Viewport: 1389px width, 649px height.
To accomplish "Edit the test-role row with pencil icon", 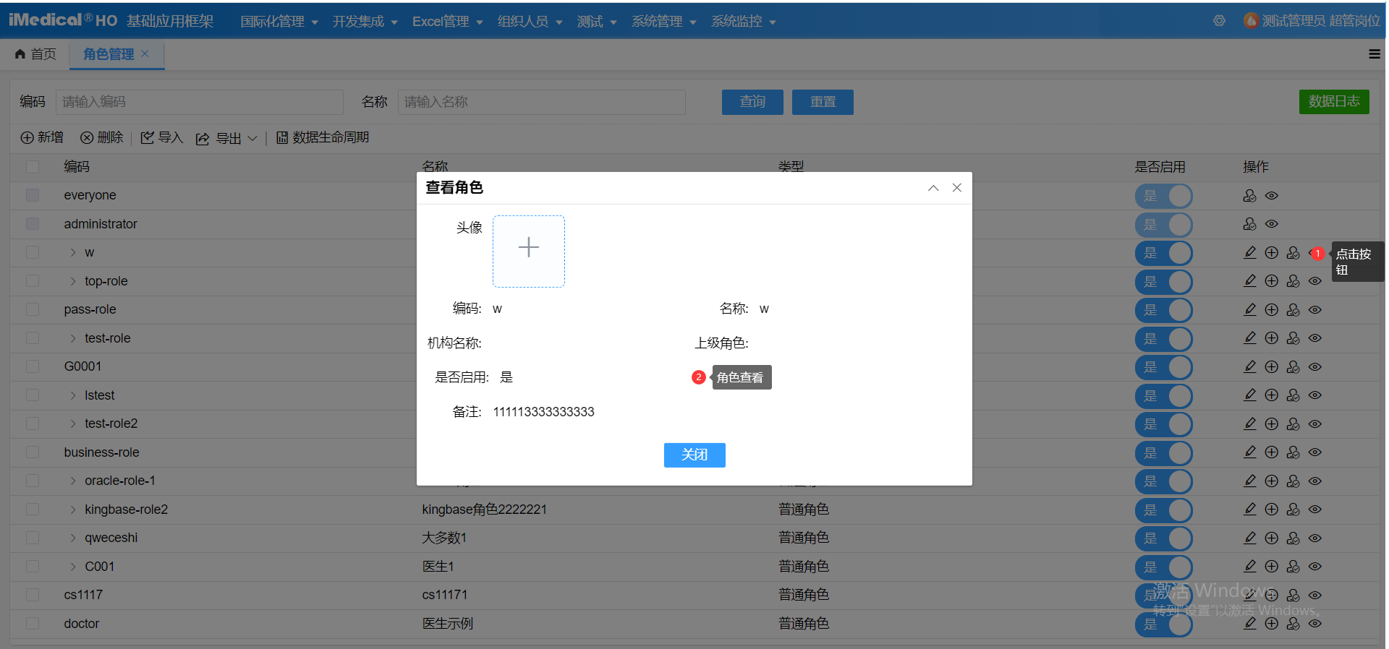I will (1250, 338).
